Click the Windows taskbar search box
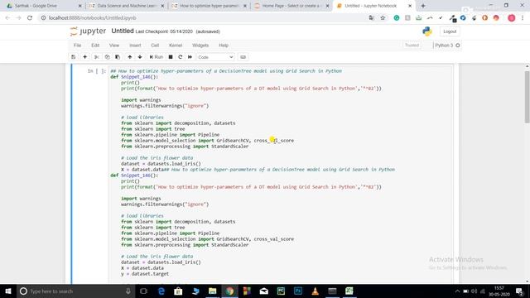The width and height of the screenshot is (530, 298). [x=75, y=291]
